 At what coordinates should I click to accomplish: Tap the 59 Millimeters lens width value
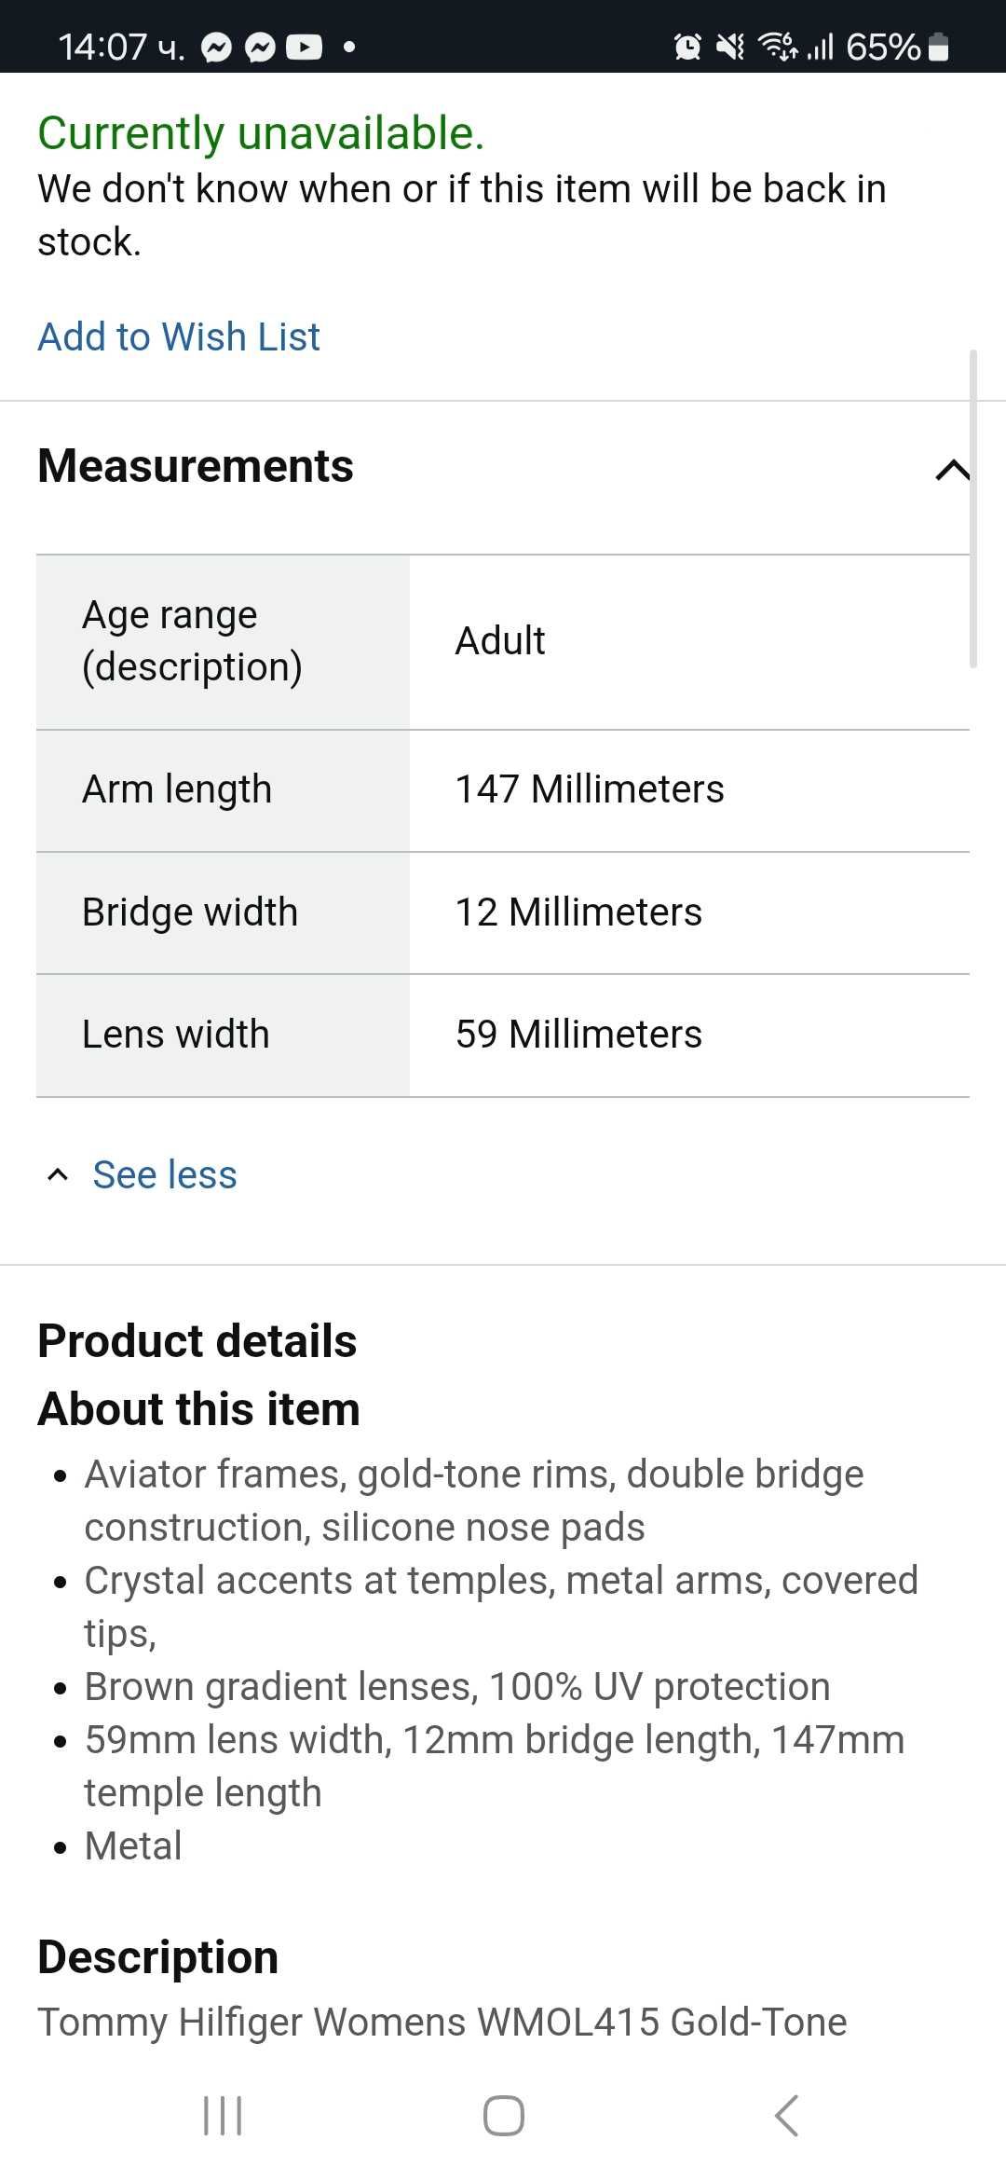click(578, 1035)
